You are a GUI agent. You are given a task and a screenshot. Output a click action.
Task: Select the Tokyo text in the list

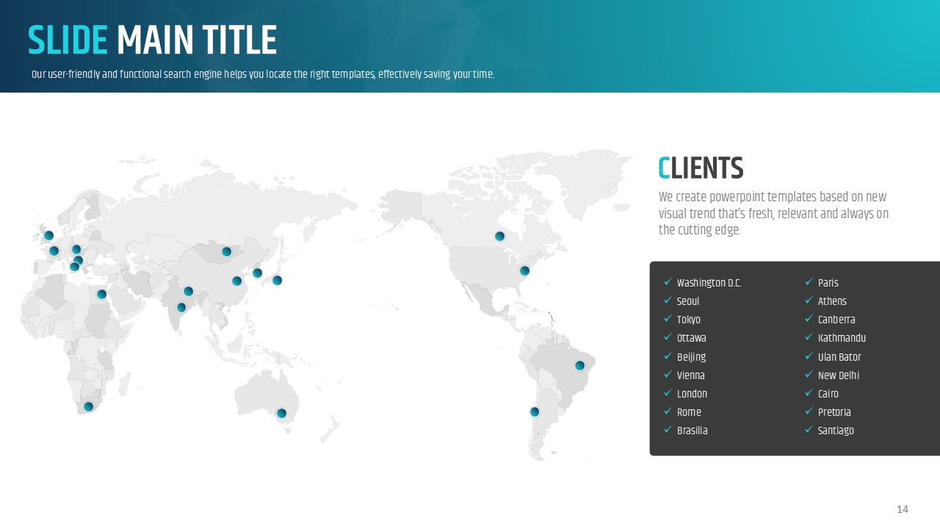(x=689, y=320)
